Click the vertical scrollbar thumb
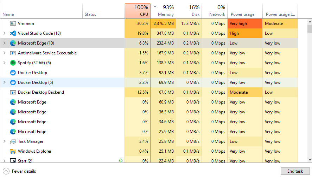 310,28
